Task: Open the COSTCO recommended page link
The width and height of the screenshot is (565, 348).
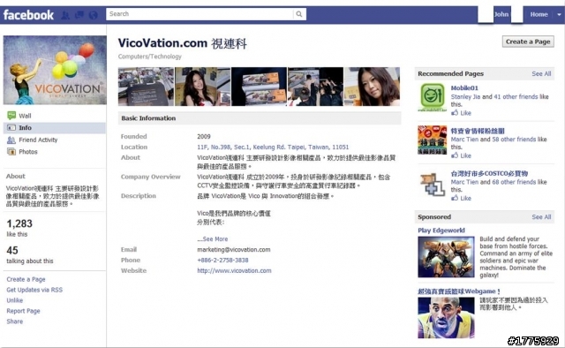Action: pos(489,173)
